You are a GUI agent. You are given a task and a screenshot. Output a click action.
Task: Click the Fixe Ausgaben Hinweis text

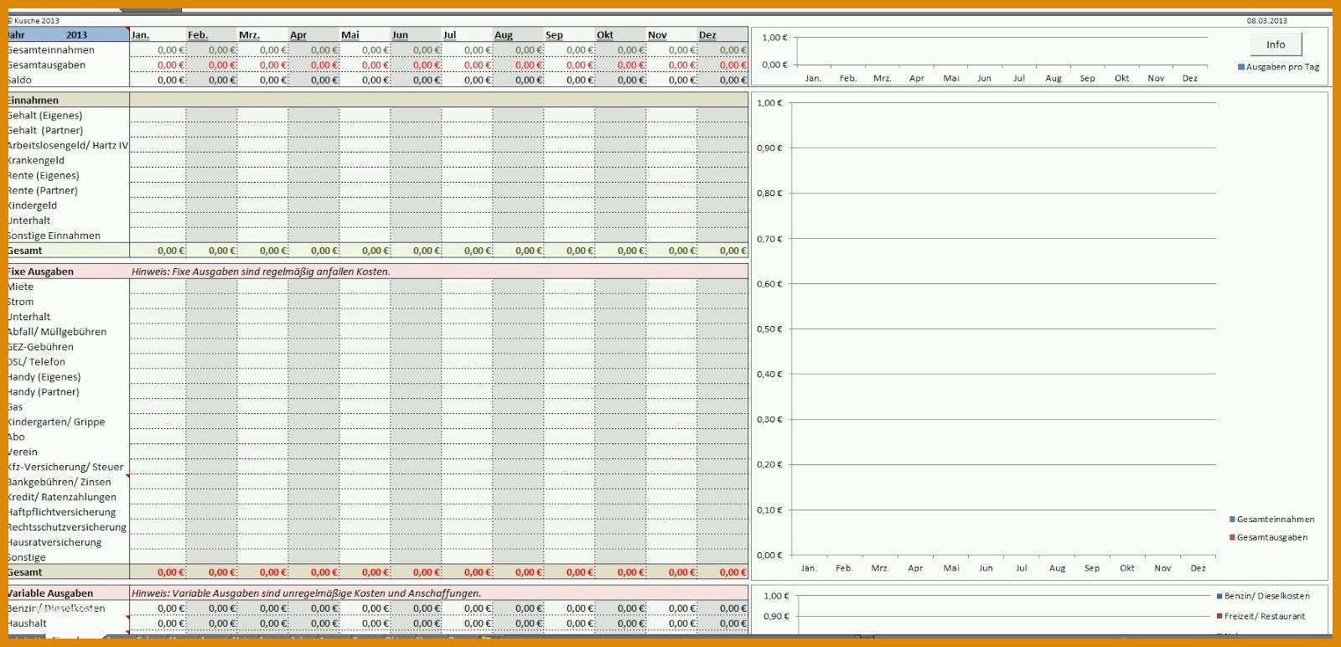tap(261, 272)
